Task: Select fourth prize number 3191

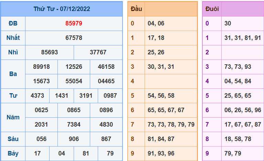Action: point(86,96)
